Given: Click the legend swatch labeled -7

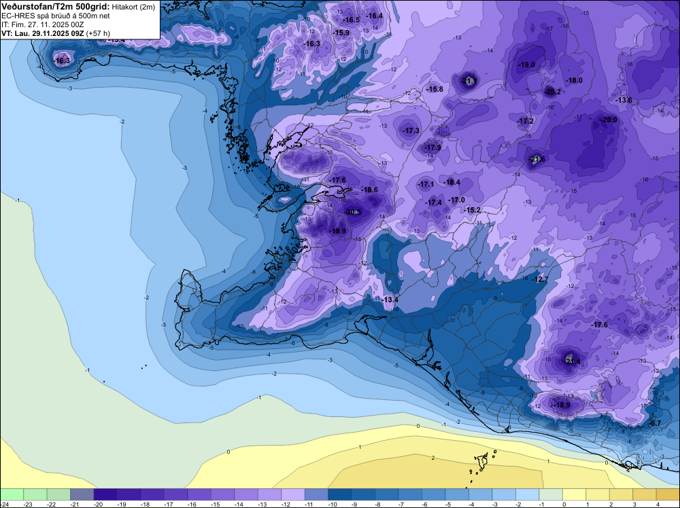Looking at the screenshot, I should [x=410, y=494].
